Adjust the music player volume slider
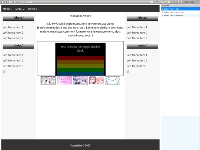 pos(189,2)
